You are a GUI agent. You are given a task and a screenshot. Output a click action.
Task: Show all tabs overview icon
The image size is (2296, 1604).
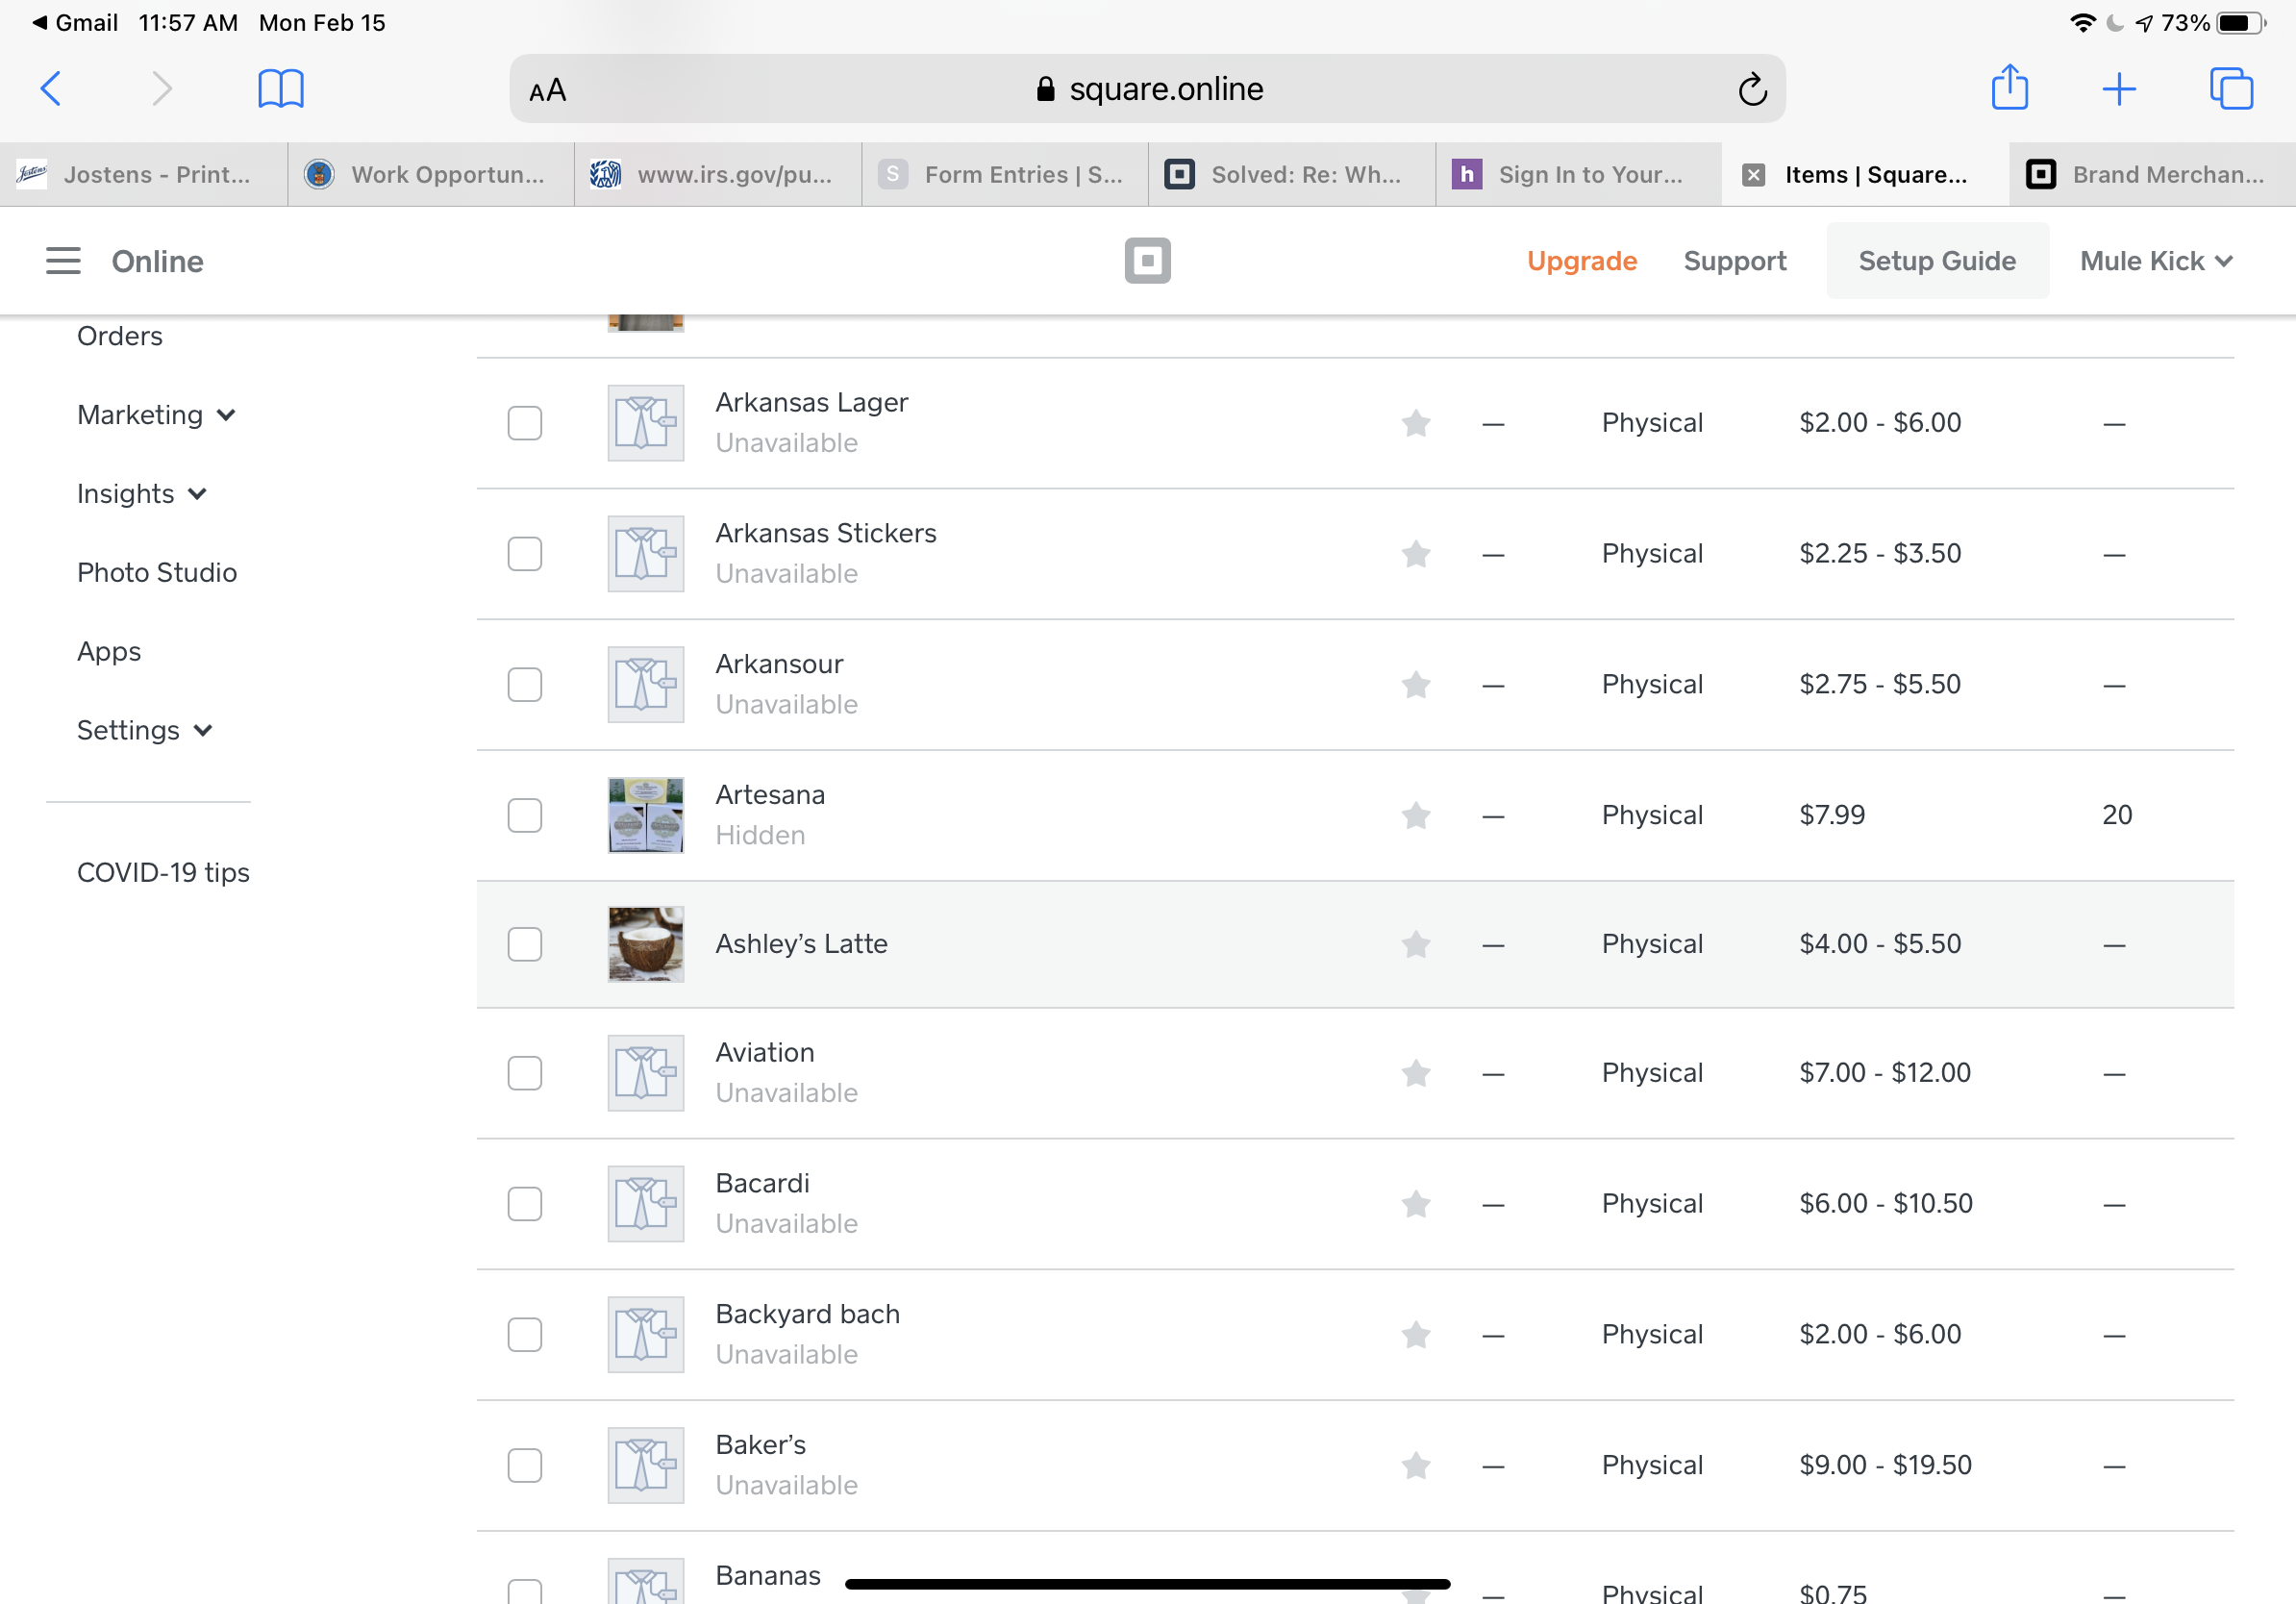pos(2231,89)
